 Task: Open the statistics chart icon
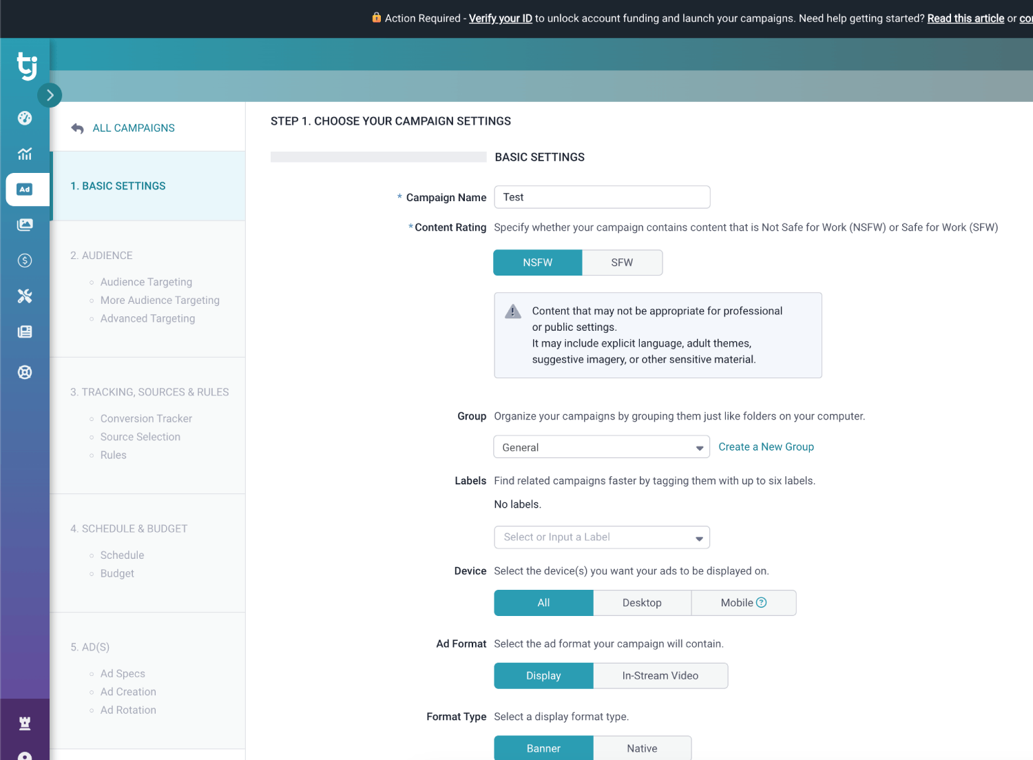[x=25, y=154]
